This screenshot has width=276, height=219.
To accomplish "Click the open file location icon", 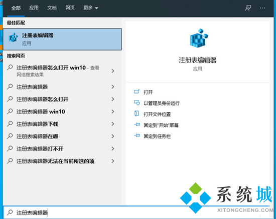I will tap(136, 113).
